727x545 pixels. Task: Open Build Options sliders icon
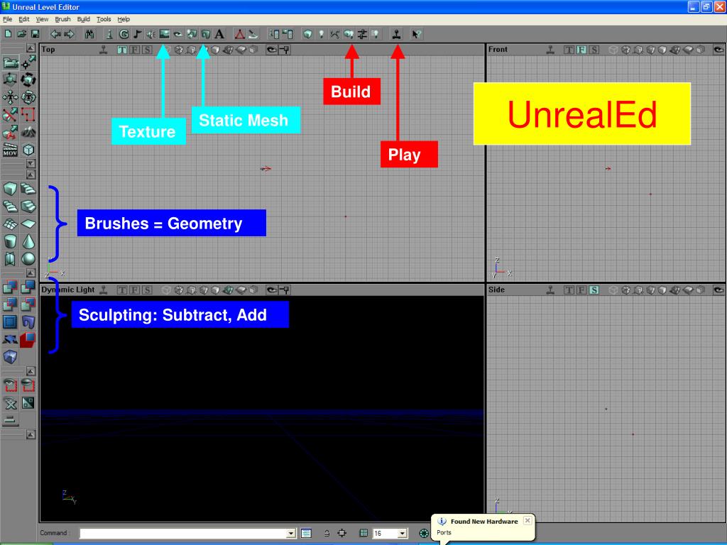tap(362, 34)
